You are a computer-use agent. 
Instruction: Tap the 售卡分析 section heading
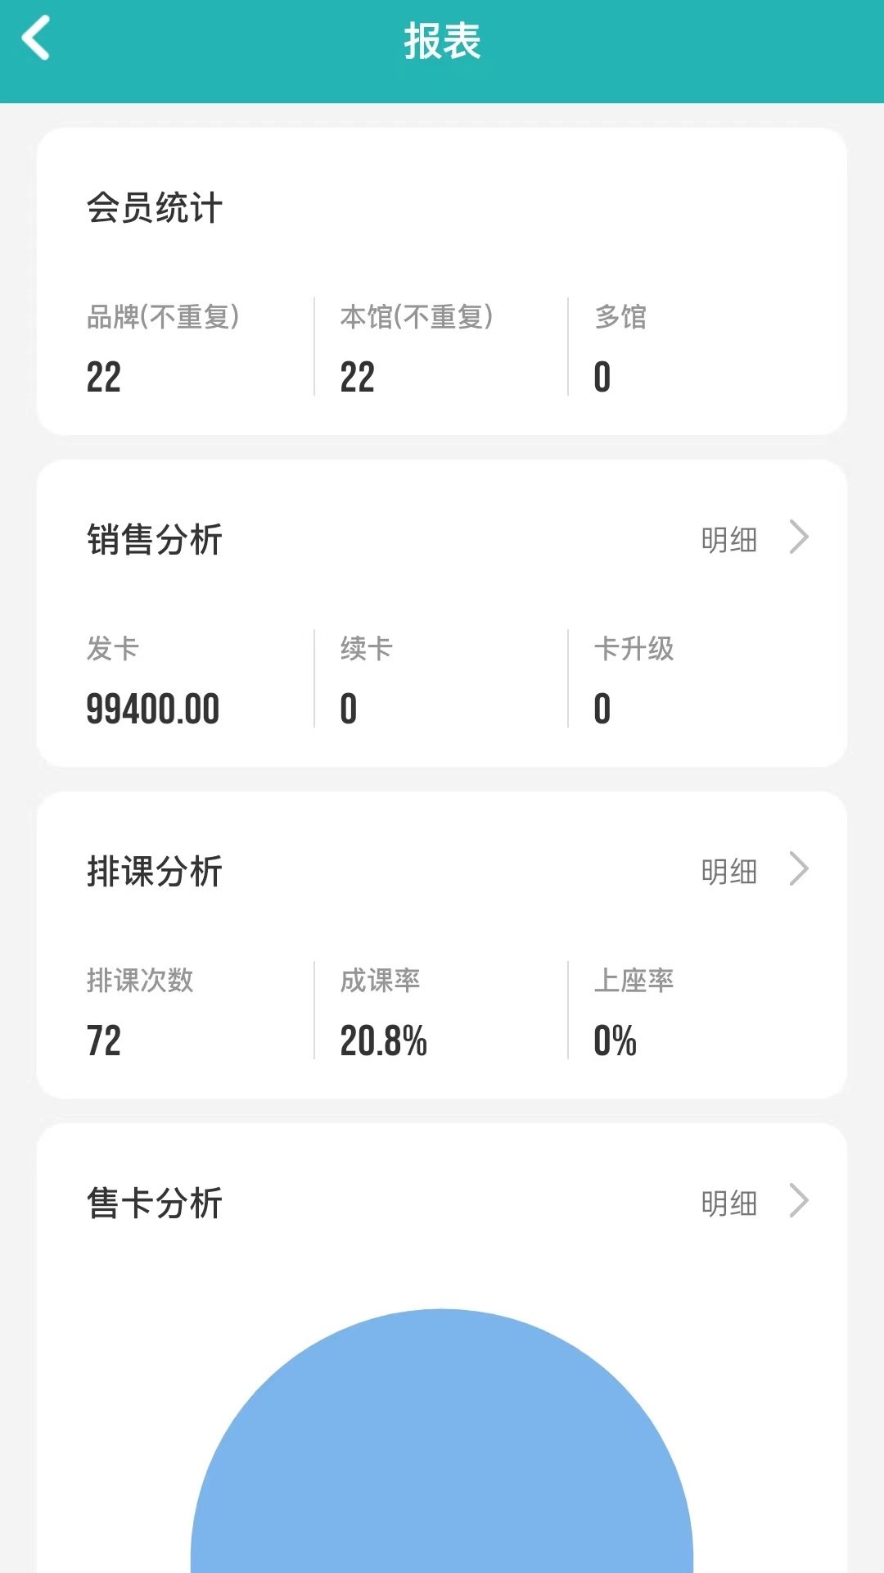155,1204
